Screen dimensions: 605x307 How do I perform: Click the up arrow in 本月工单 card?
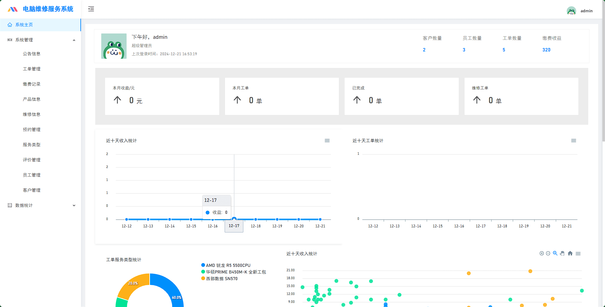coord(237,100)
